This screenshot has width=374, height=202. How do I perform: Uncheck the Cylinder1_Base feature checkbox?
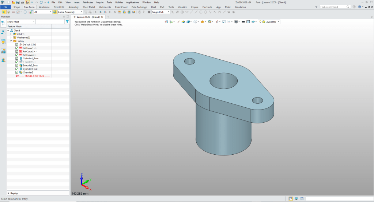pyautogui.click(x=17, y=59)
